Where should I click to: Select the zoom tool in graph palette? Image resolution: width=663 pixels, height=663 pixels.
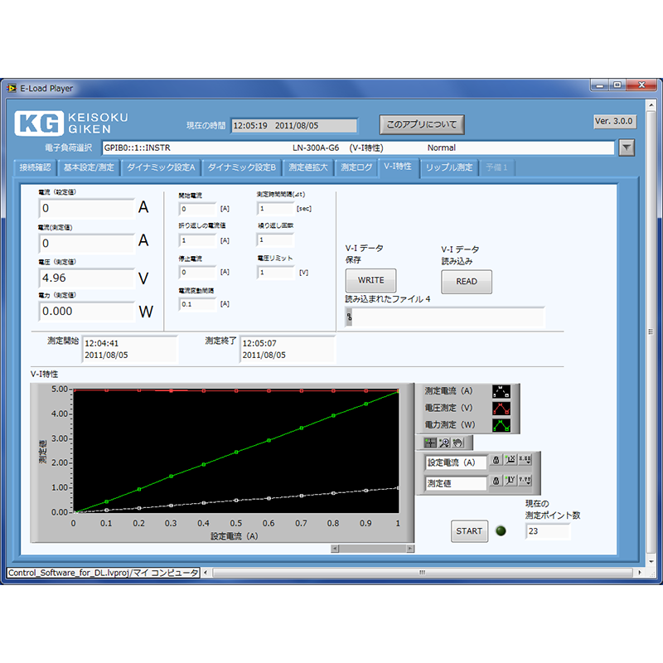coord(443,443)
